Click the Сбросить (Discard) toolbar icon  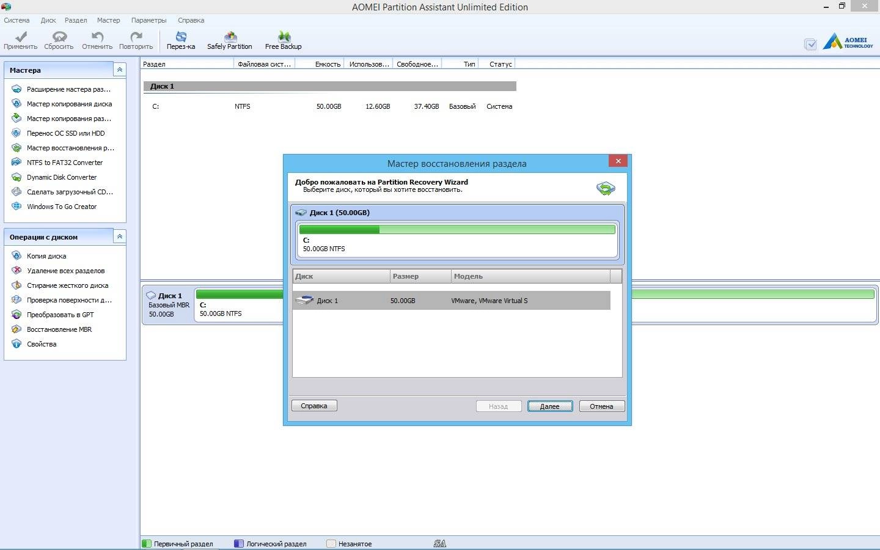59,40
